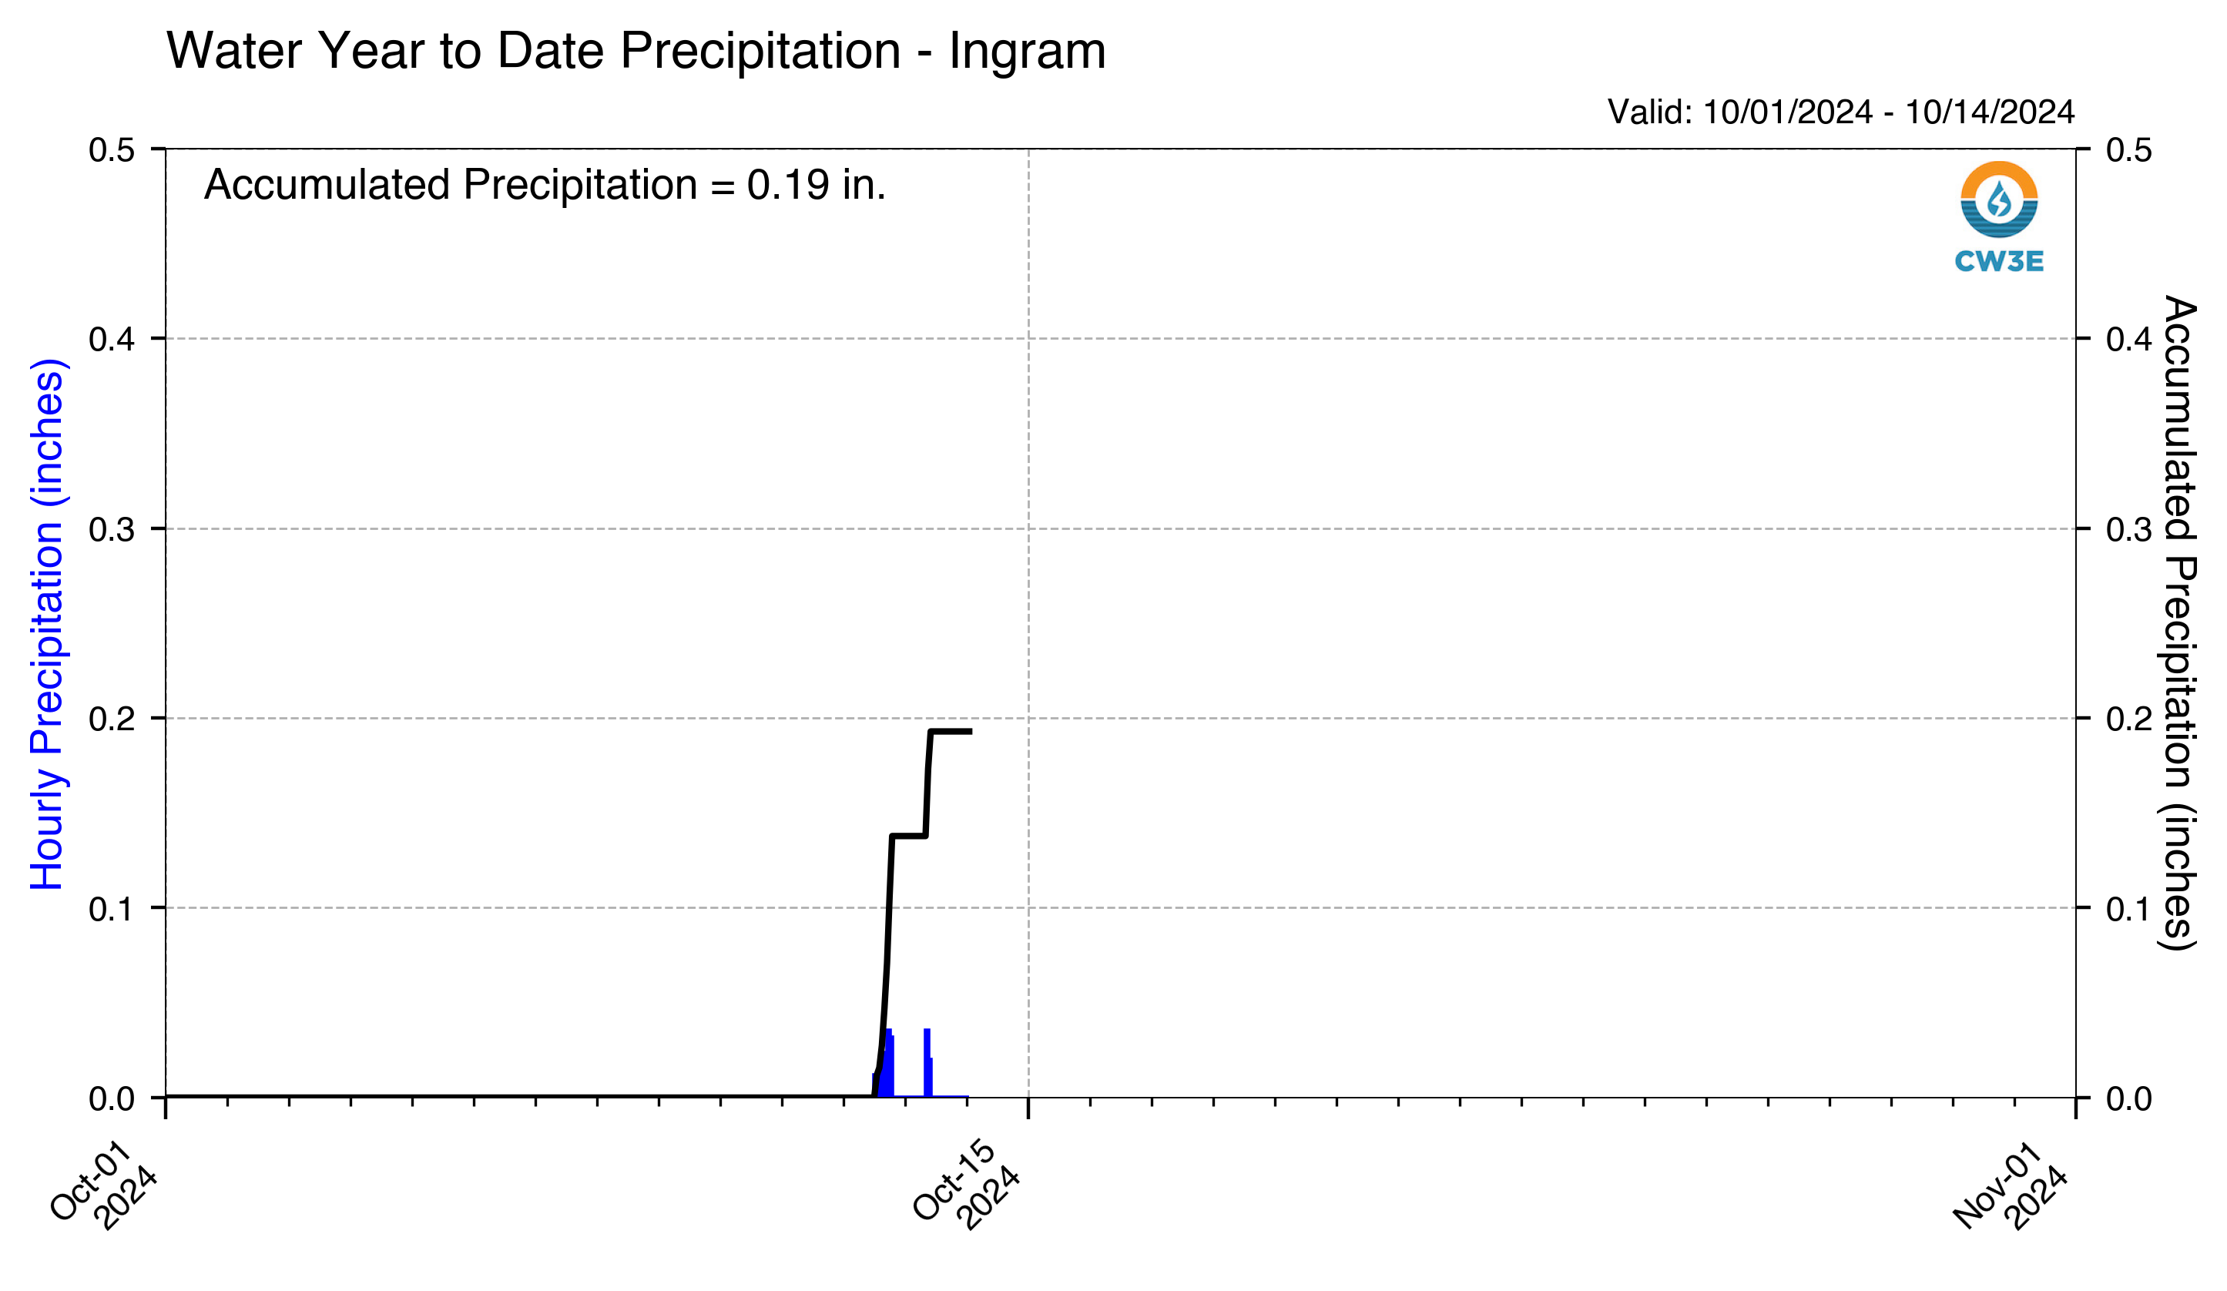Click the first blue hourly precipitation bar cluster
This screenshot has width=2227, height=1291.
pyautogui.click(x=884, y=1064)
